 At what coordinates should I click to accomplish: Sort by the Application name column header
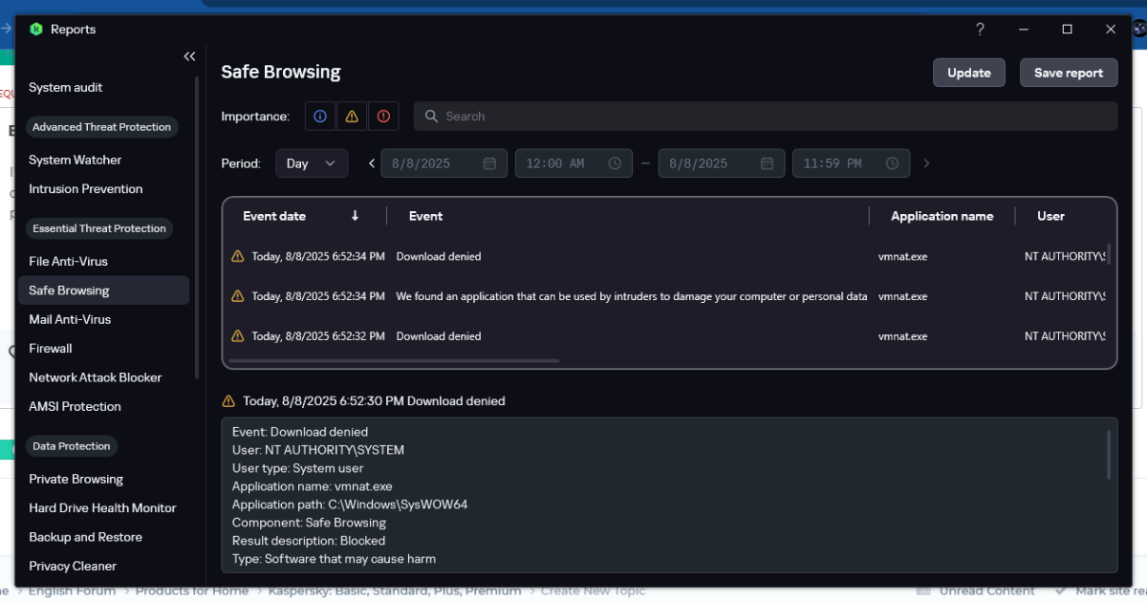point(941,216)
